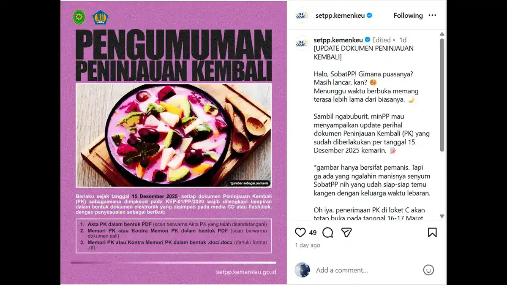Open the three-dots more options menu
This screenshot has height=285, width=507.
(432, 15)
